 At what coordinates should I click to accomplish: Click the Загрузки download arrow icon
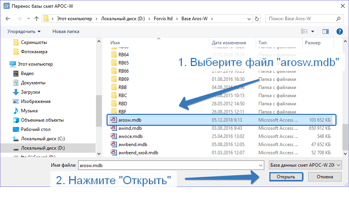[16, 92]
